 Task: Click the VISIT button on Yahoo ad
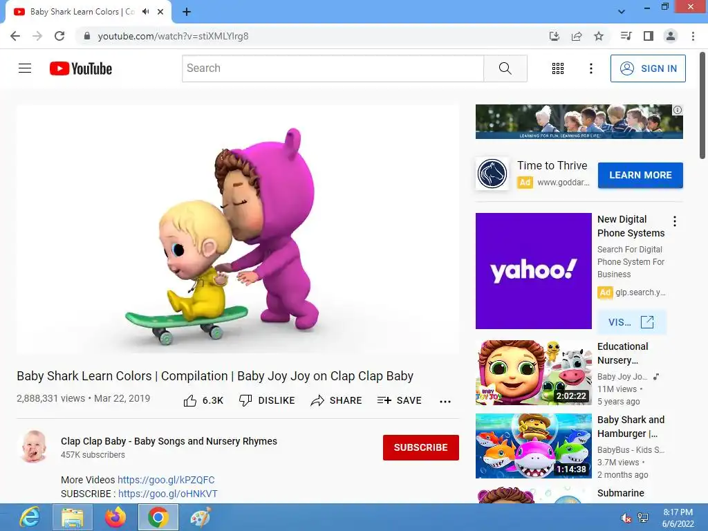tap(631, 322)
